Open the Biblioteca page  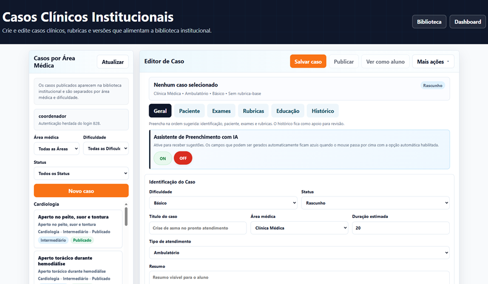tap(429, 21)
